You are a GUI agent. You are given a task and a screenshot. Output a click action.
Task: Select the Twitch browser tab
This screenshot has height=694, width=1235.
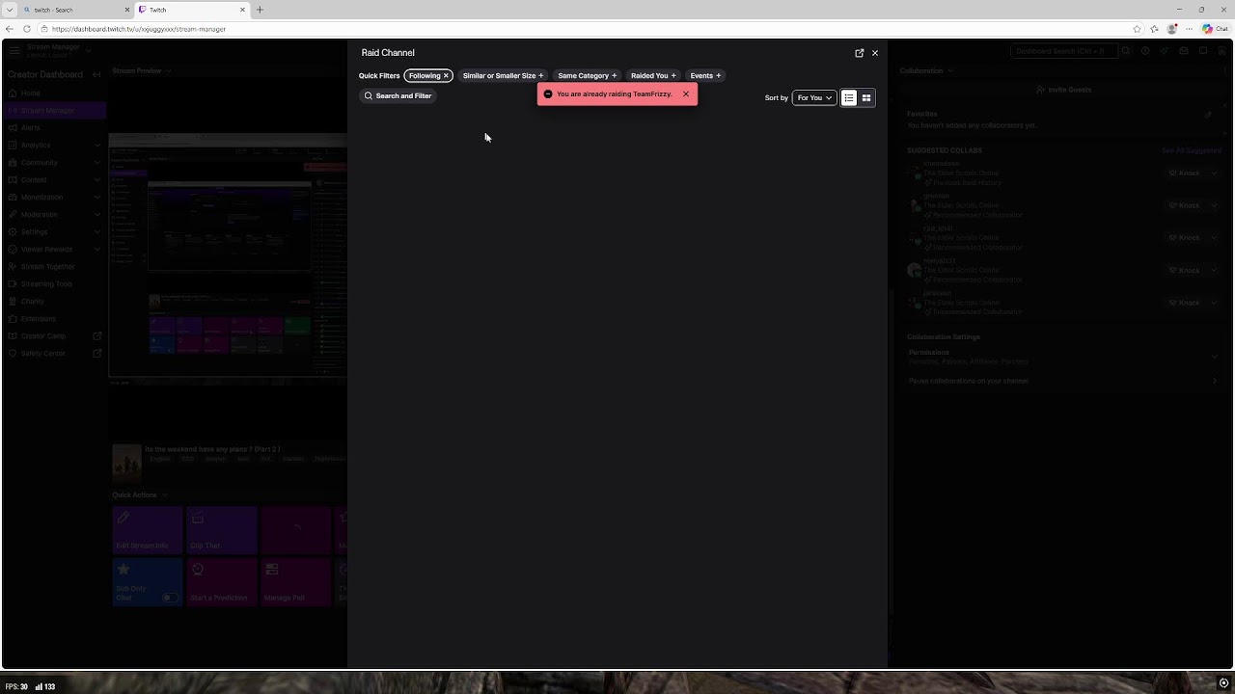tap(191, 10)
